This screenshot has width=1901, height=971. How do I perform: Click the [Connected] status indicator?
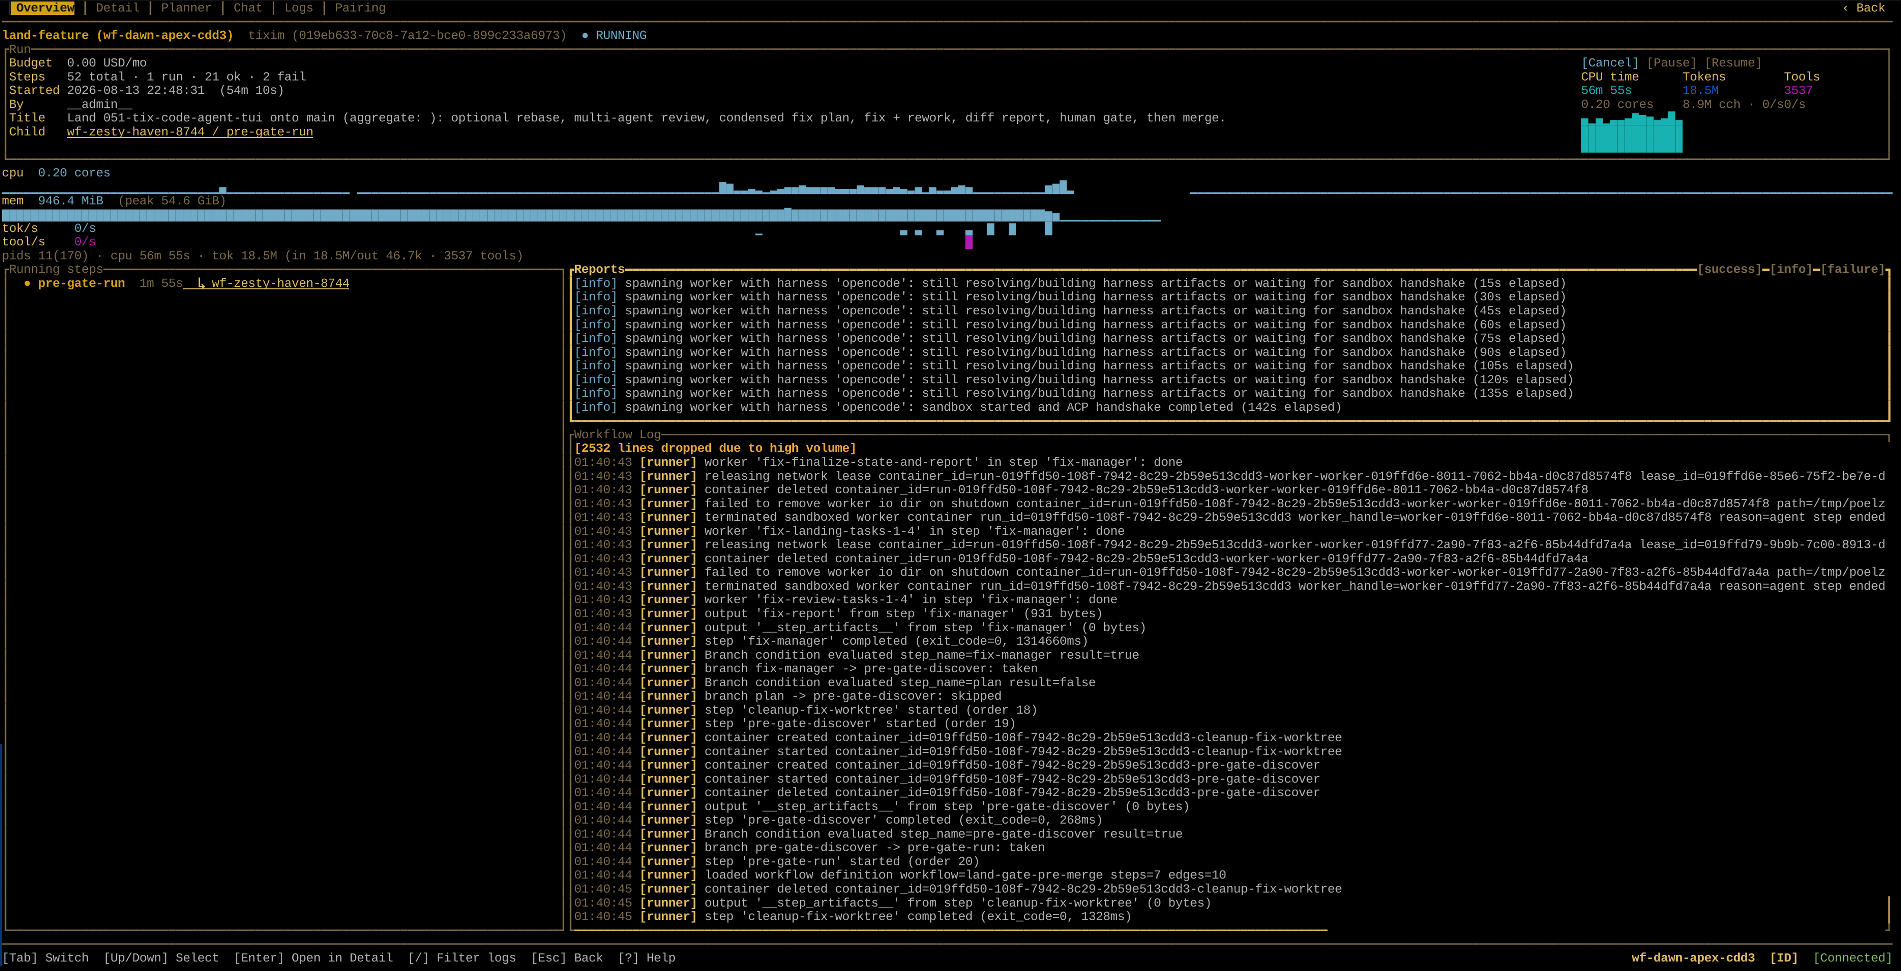(x=1853, y=958)
